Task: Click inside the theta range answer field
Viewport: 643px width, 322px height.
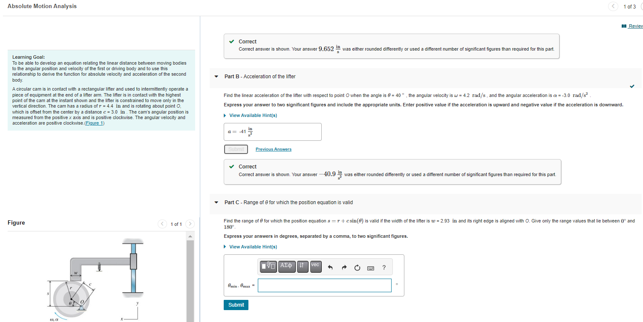Action: tap(324, 285)
